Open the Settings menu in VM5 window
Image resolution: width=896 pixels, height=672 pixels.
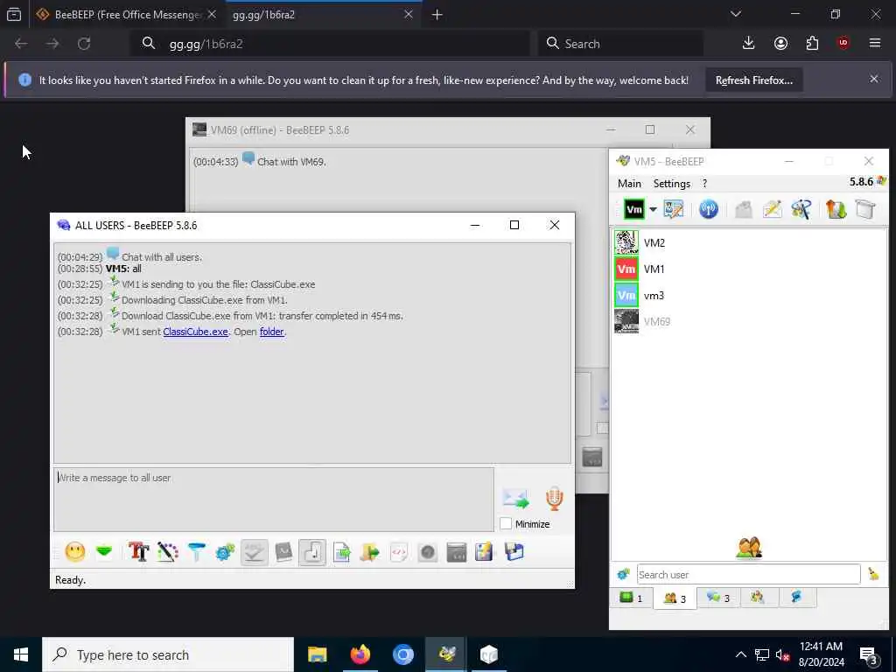[x=671, y=184]
